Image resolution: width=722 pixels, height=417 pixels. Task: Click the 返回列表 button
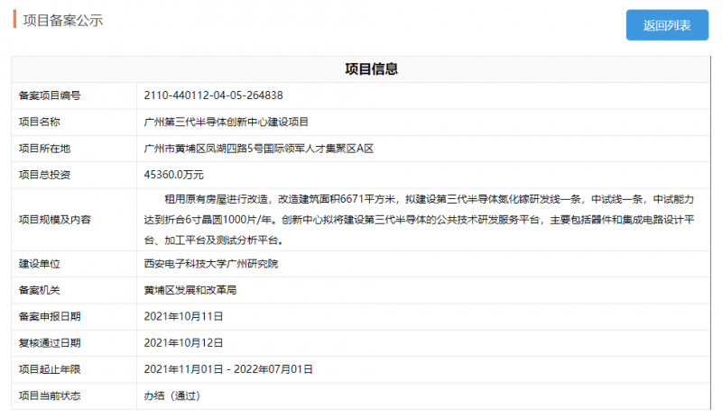(x=667, y=25)
